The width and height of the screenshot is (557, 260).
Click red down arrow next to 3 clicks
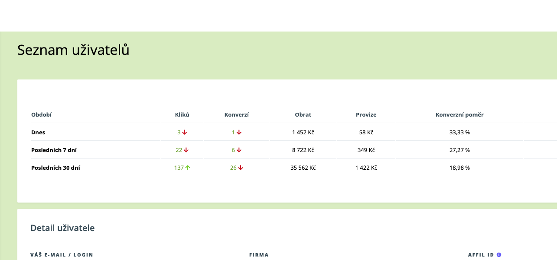pos(185,132)
